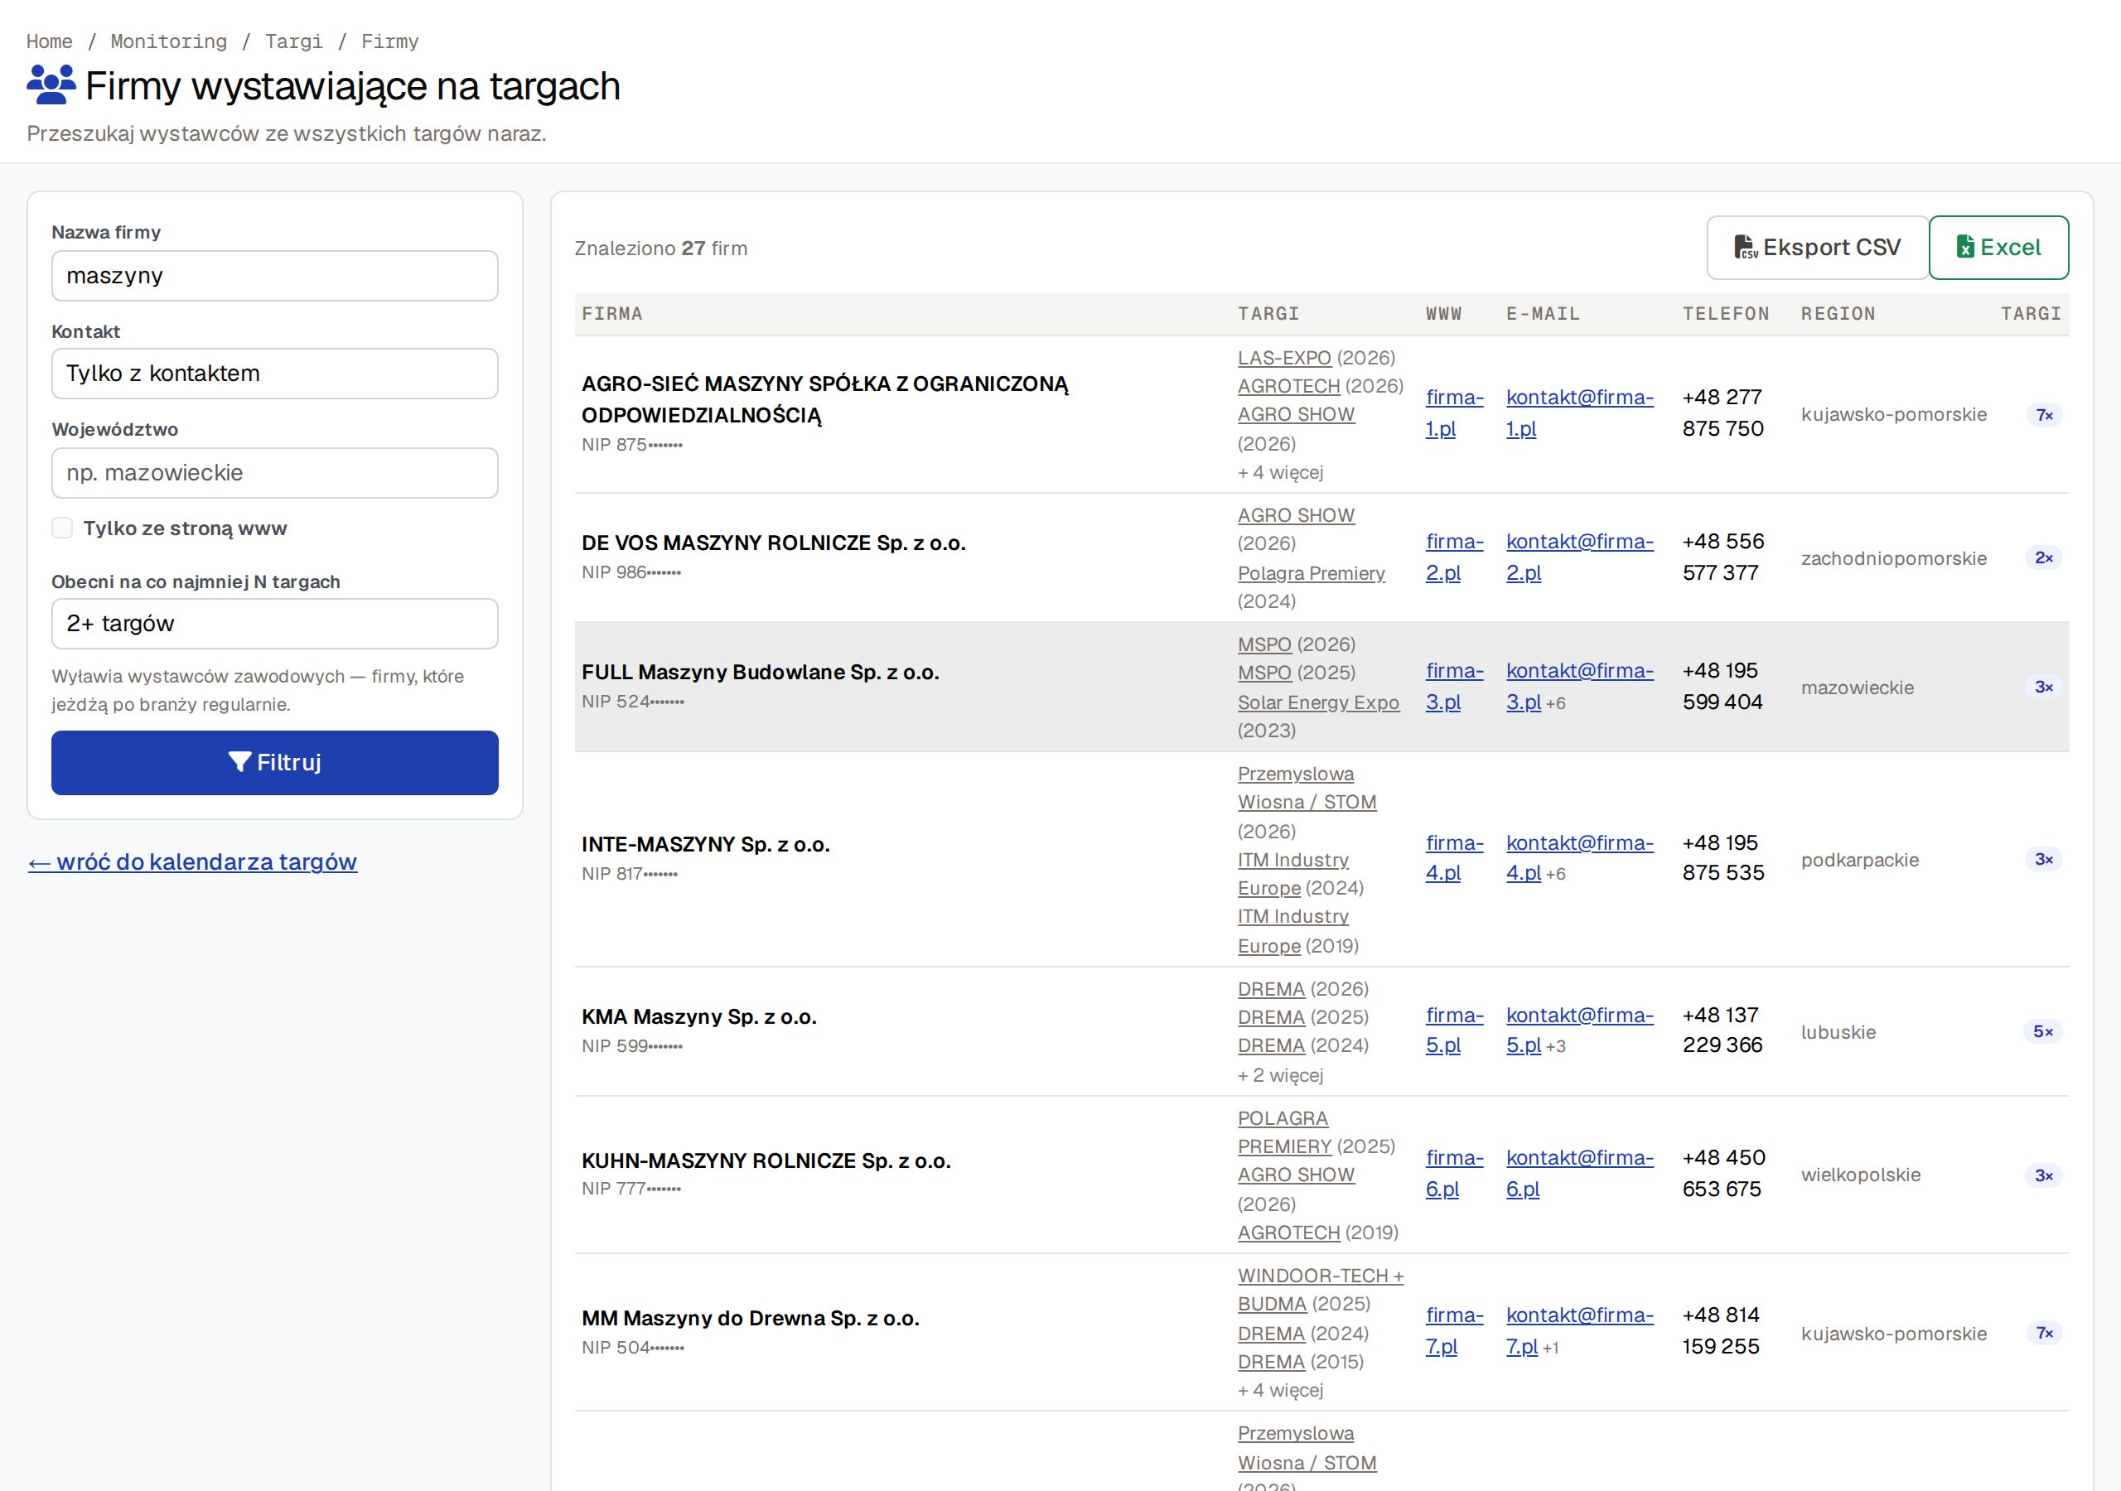Click 'NIP 817' text under INTE-MASZYNY
The image size is (2121, 1491).
629,874
